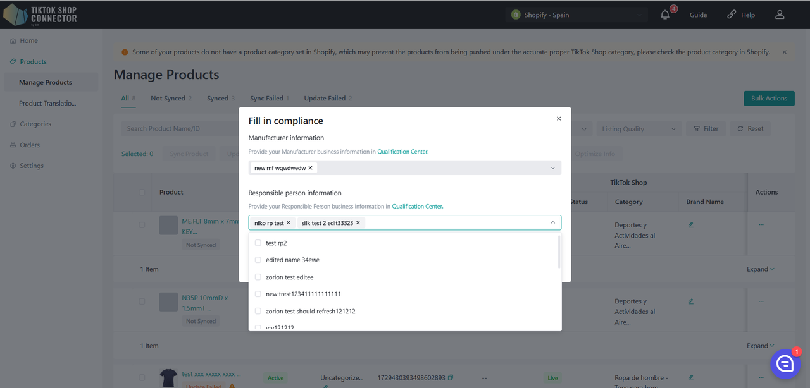
Task: Collapse the Responsible person dropdown
Action: 552,222
